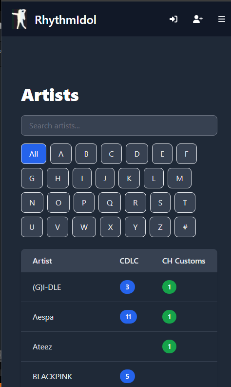The image size is (231, 387).
Task: Sort by the Artist column header
Action: 42,261
